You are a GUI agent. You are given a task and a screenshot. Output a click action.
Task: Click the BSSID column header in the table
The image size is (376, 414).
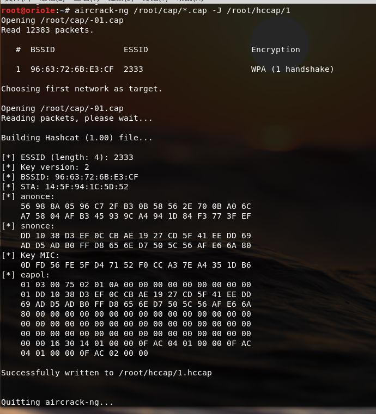43,50
